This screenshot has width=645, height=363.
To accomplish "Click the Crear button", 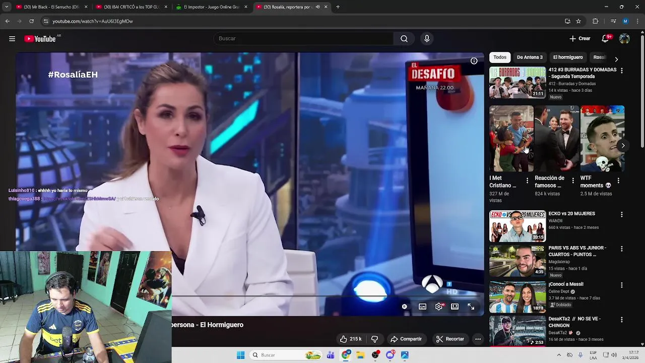I will click(x=580, y=39).
